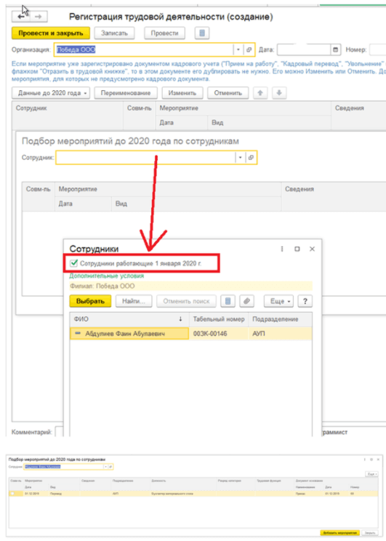Open calendar picker in Дата field
The image size is (386, 541).
[x=335, y=49]
